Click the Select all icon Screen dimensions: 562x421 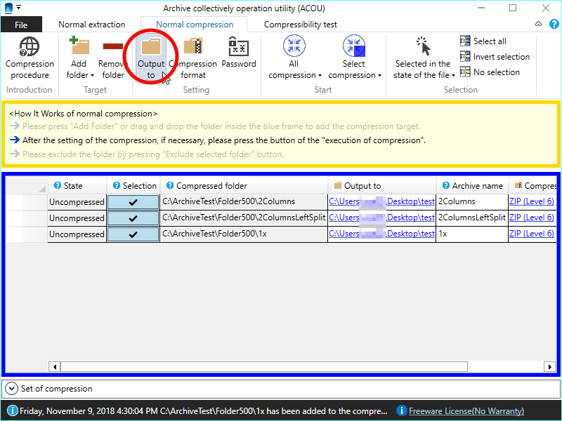point(465,41)
